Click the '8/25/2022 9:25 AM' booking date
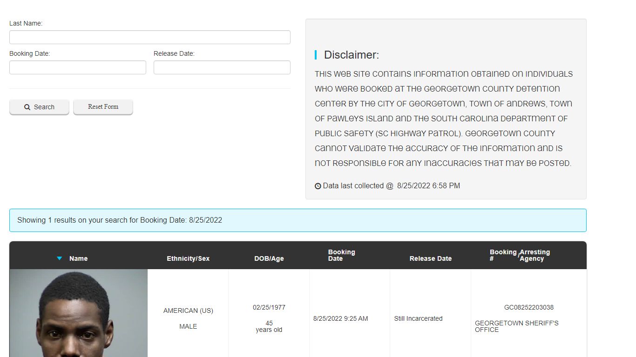Screen dimensions: 636x357 pos(341,318)
